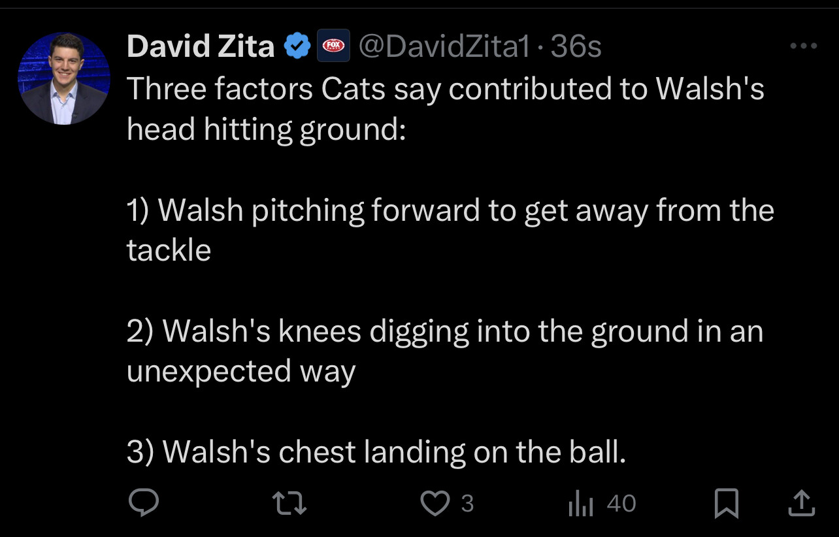
Task: Click the blue verified checkmark badge
Action: point(297,46)
